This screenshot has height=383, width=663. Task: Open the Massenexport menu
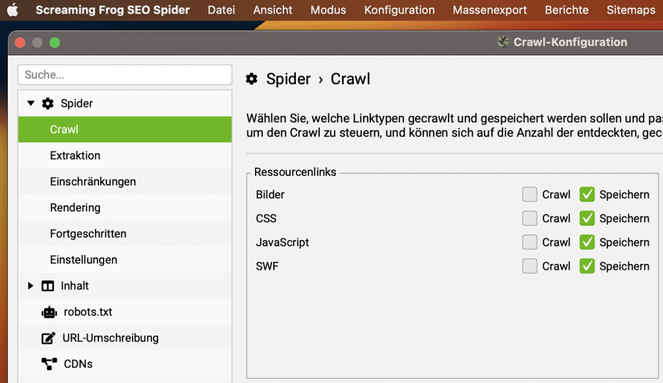[490, 10]
